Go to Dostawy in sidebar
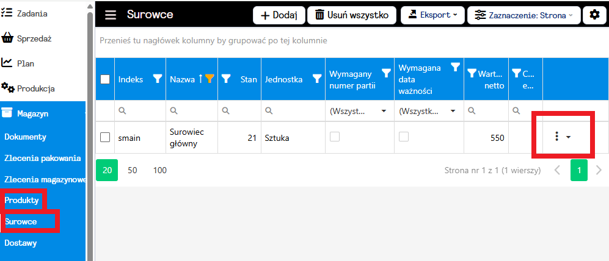Image resolution: width=609 pixels, height=261 pixels. (21, 243)
